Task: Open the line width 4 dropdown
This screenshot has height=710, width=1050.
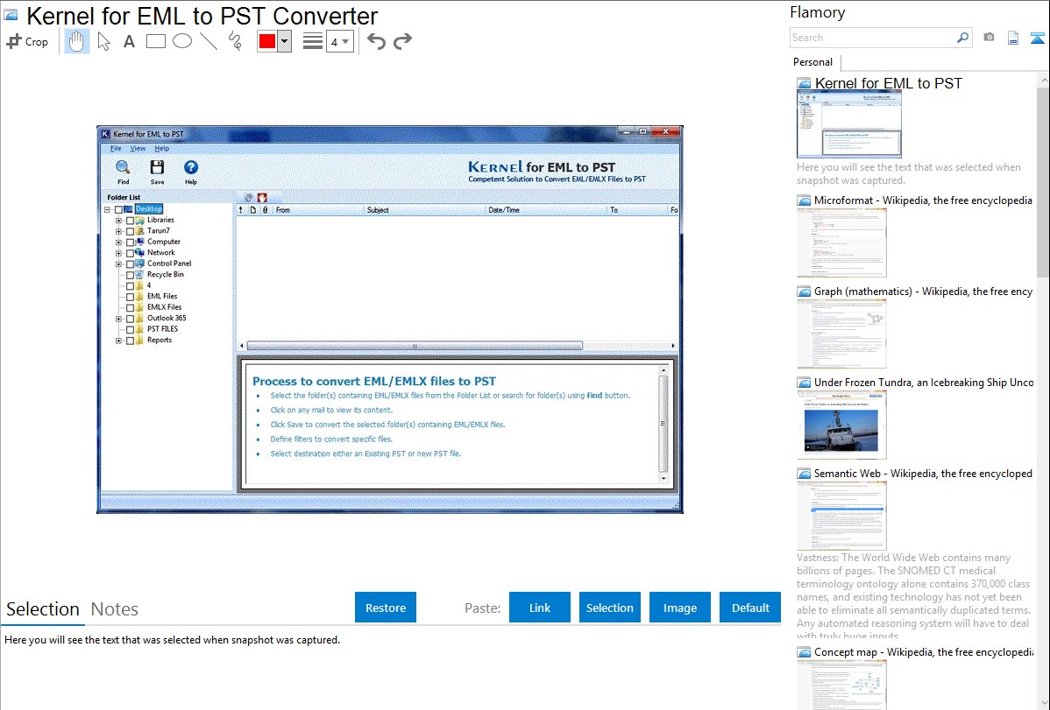Action: [x=340, y=41]
